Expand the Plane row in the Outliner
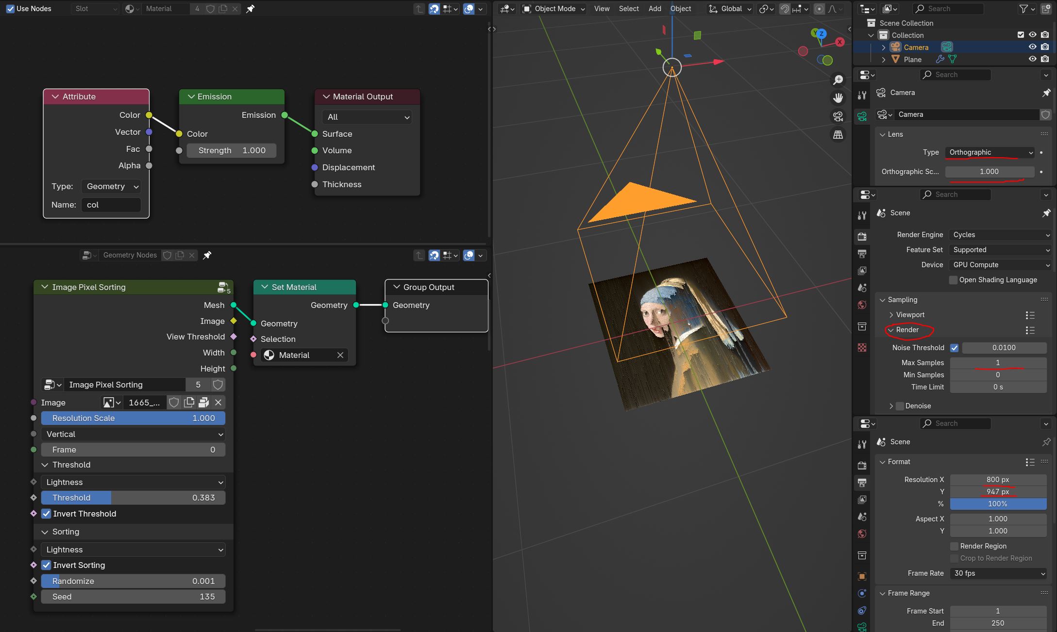1057x632 pixels. [883, 59]
